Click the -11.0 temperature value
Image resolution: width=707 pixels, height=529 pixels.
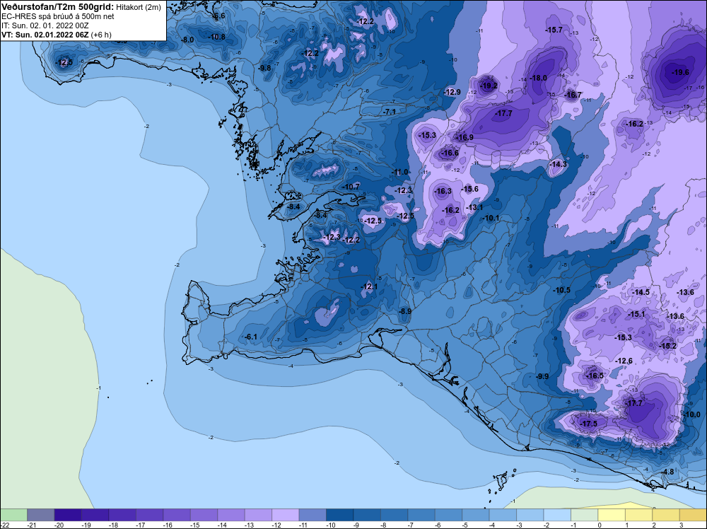(400, 172)
